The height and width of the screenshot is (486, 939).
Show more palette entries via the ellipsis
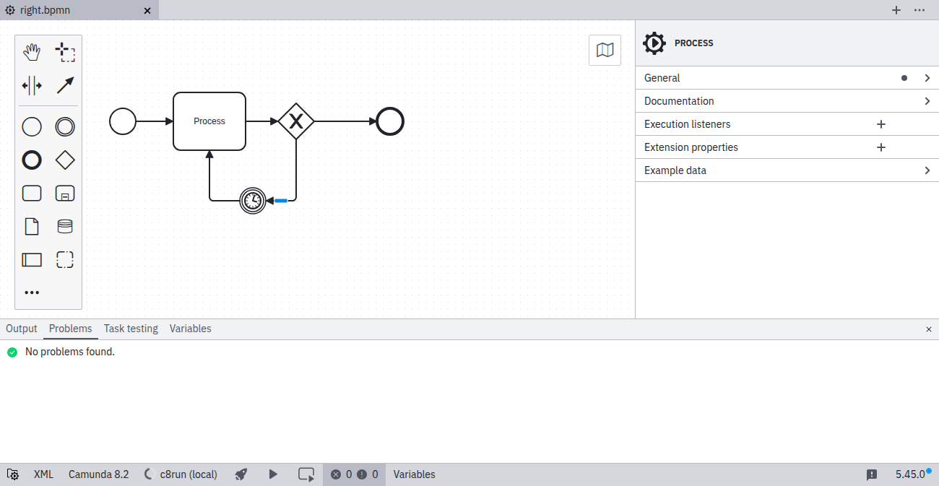pyautogui.click(x=32, y=292)
